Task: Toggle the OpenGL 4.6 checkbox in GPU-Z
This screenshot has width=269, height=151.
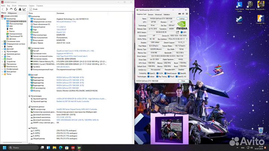Action: (x=176, y=76)
